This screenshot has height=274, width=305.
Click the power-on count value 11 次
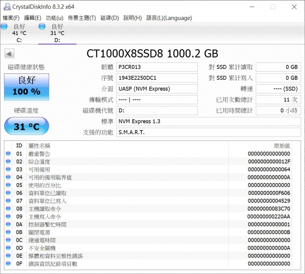[x=278, y=100]
